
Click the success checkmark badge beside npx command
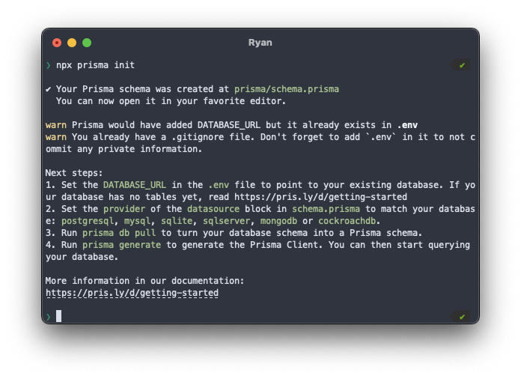point(460,65)
